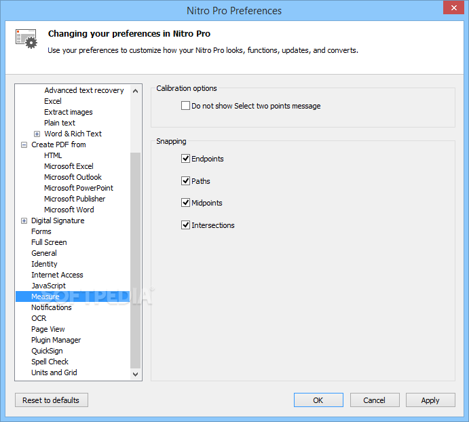The height and width of the screenshot is (422, 469).
Task: Select Plugin Manager item
Action: [x=56, y=341]
